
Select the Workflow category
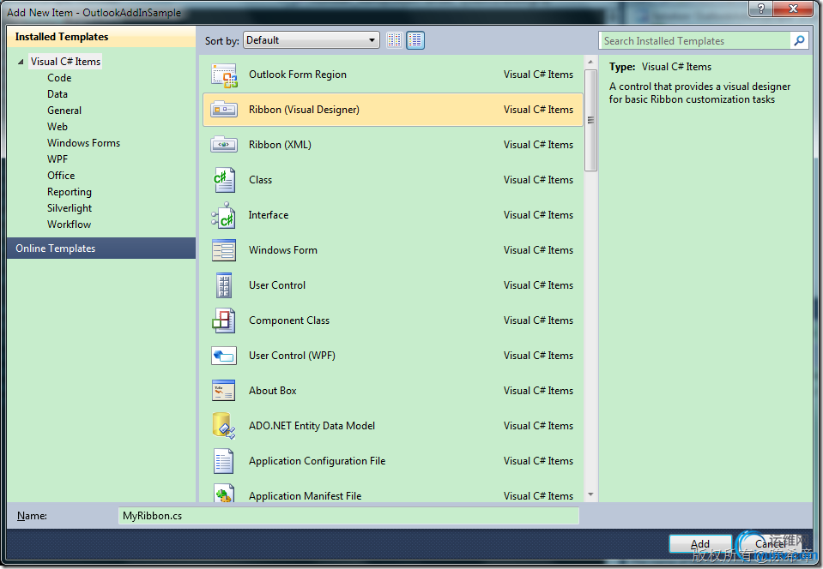click(x=69, y=225)
